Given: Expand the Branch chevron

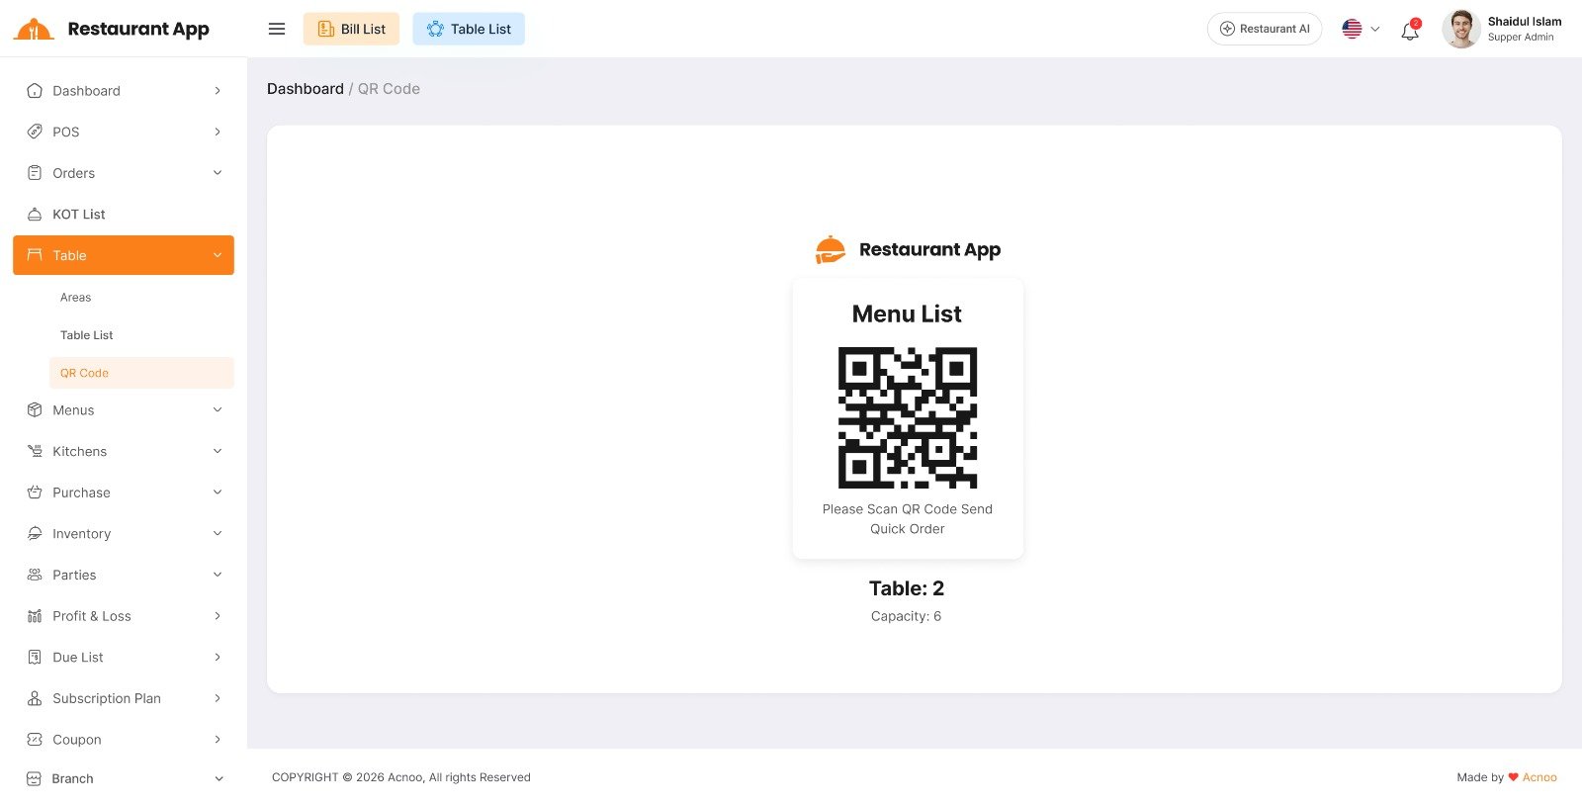Looking at the screenshot, I should pyautogui.click(x=218, y=779).
